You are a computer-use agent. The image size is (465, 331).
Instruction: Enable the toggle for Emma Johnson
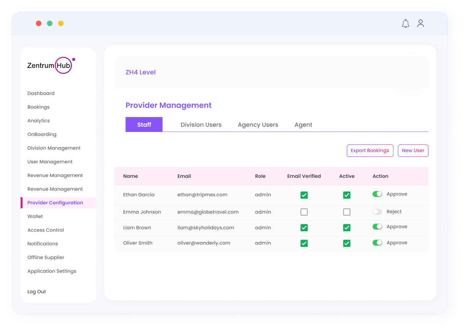pyautogui.click(x=377, y=212)
